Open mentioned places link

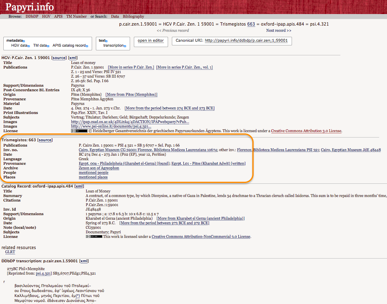[x=93, y=177]
